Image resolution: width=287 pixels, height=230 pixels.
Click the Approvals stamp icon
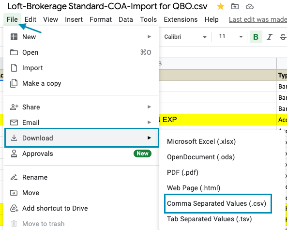[x=14, y=153]
